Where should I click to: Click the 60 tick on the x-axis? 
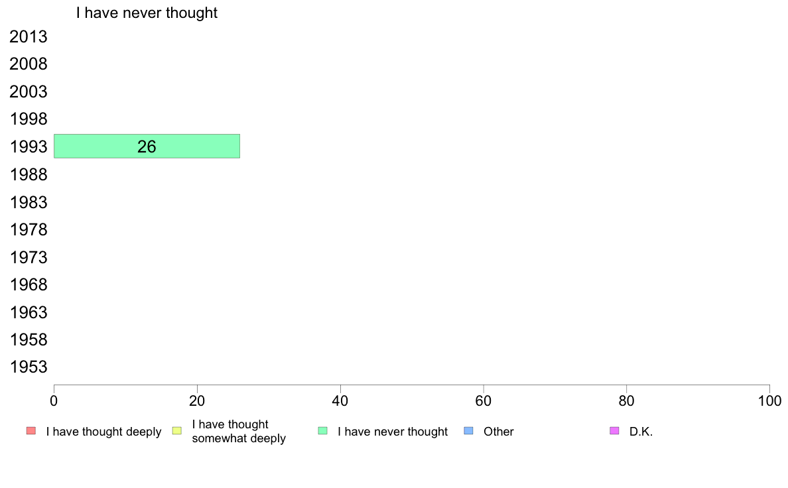[x=483, y=401]
